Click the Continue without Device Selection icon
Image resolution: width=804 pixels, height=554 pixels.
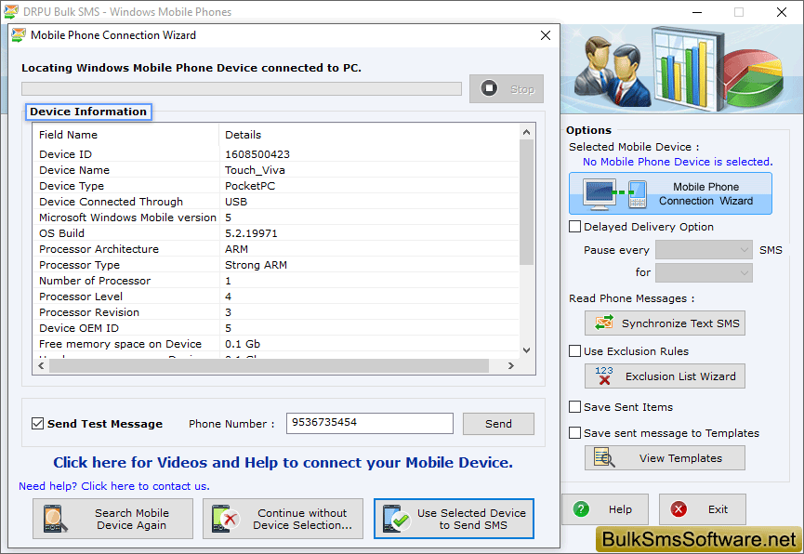pos(225,518)
